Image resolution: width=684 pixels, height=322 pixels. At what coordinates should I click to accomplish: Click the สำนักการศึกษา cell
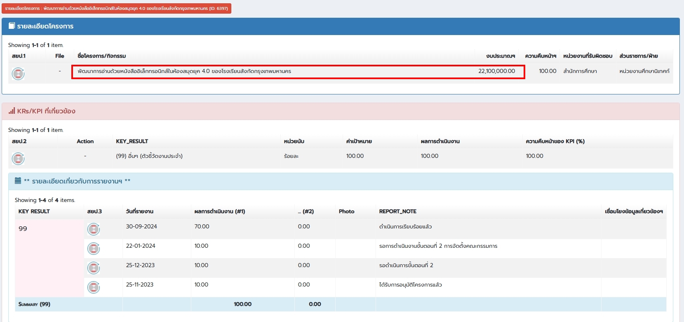[x=580, y=71]
